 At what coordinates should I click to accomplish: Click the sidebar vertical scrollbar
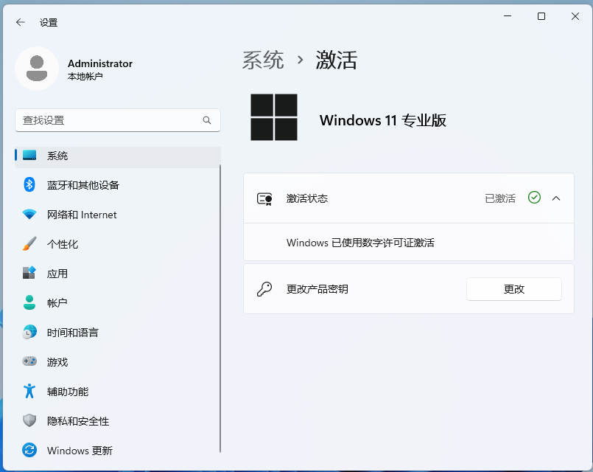(x=220, y=308)
